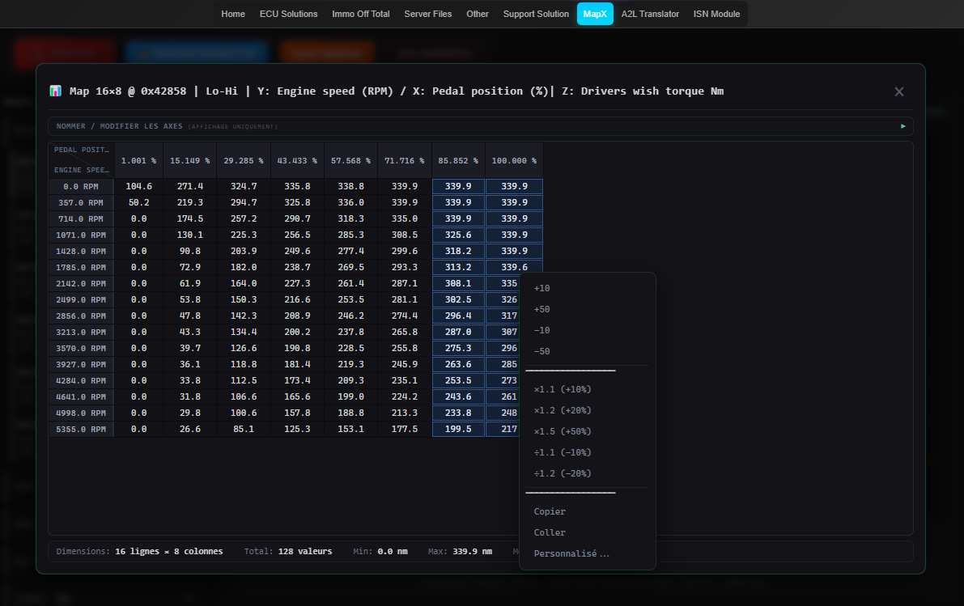Select the 5355.0 RPM row header
The height and width of the screenshot is (606, 964).
pyautogui.click(x=81, y=429)
